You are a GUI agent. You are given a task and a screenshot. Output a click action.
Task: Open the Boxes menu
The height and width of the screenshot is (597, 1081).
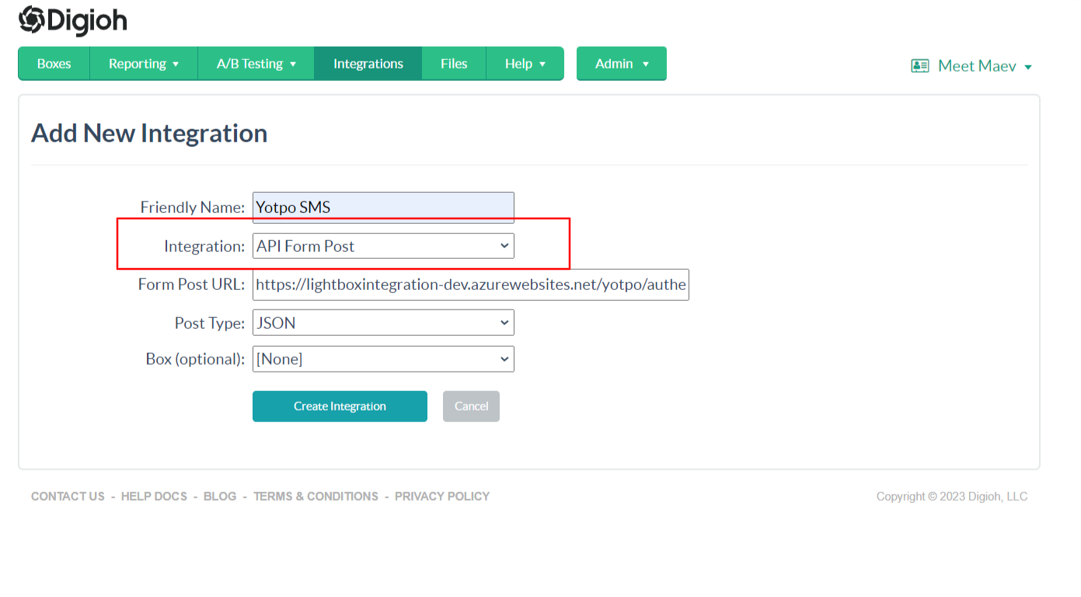54,64
